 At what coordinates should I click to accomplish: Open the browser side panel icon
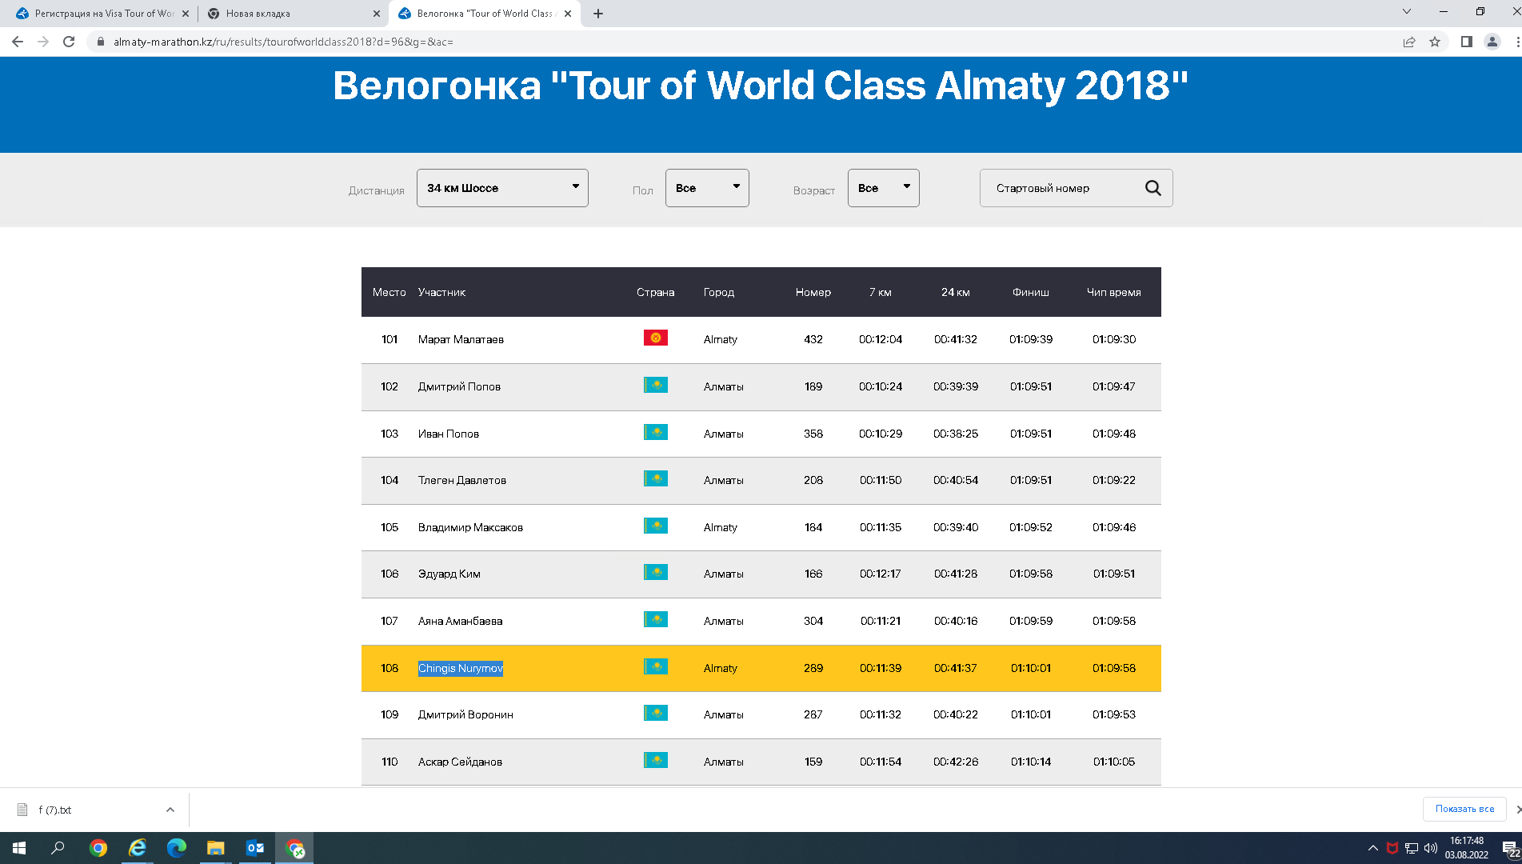pos(1466,42)
